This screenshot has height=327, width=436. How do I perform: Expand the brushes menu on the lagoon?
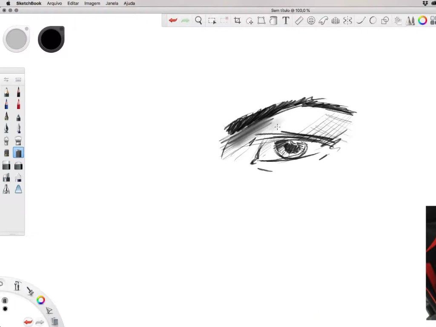30,291
